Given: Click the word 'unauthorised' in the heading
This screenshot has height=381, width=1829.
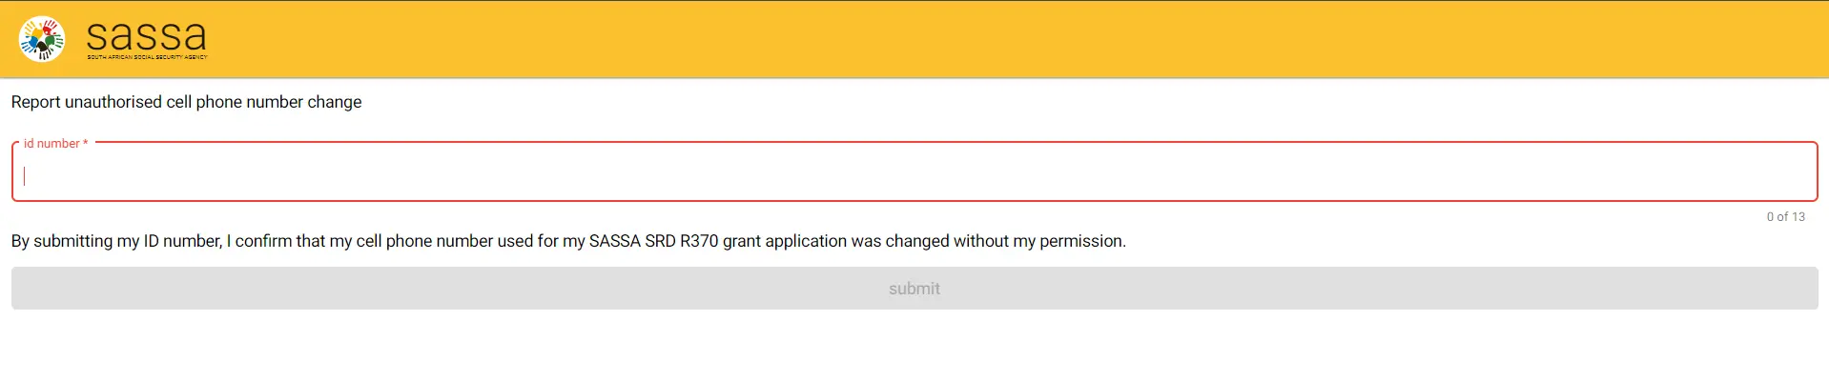Looking at the screenshot, I should tap(113, 102).
